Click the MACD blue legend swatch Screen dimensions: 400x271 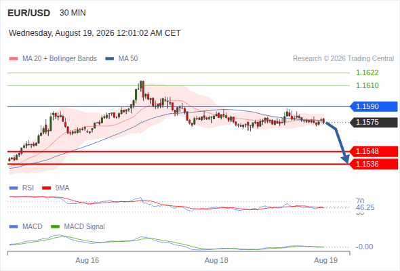tap(14, 227)
